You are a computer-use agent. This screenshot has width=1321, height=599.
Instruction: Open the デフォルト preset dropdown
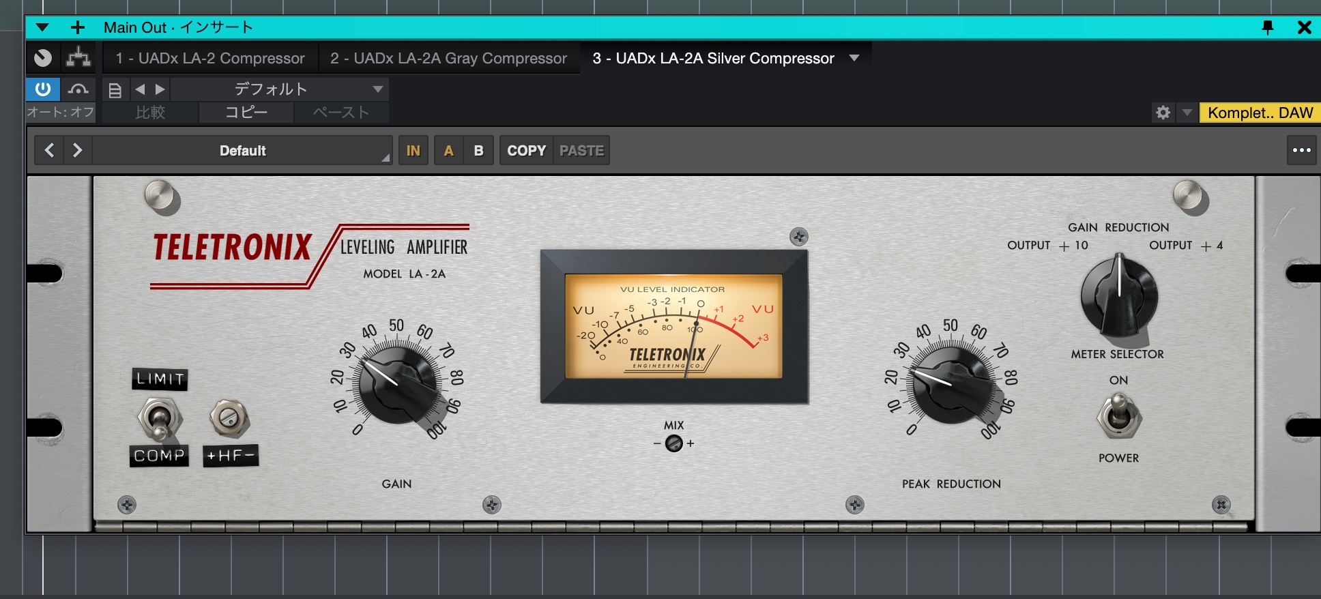(280, 89)
